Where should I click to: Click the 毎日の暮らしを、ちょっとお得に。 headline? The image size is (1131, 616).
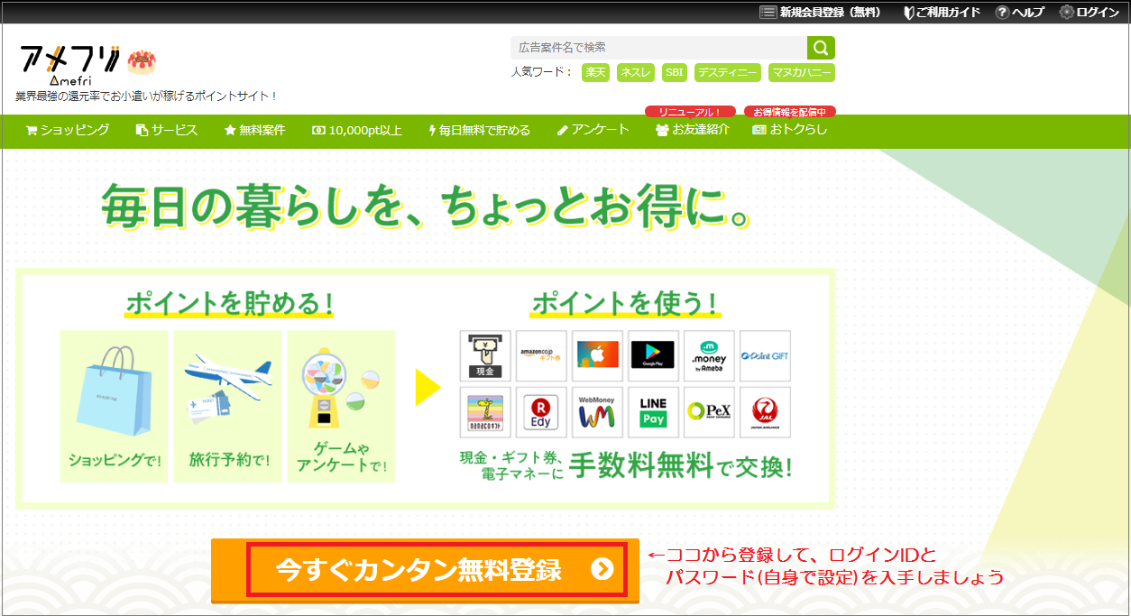(x=427, y=207)
